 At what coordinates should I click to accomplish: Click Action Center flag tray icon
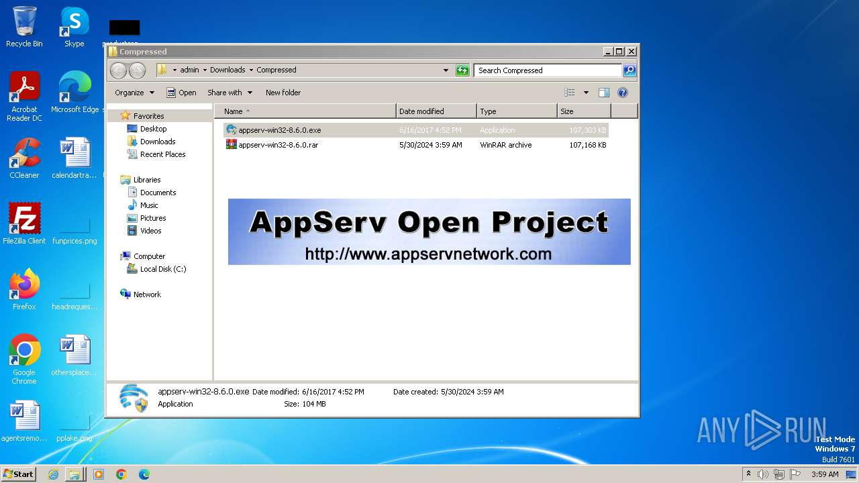[795, 474]
